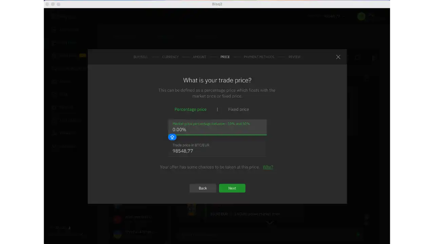
Task: Return to the AMOUNT step
Action: [x=199, y=57]
